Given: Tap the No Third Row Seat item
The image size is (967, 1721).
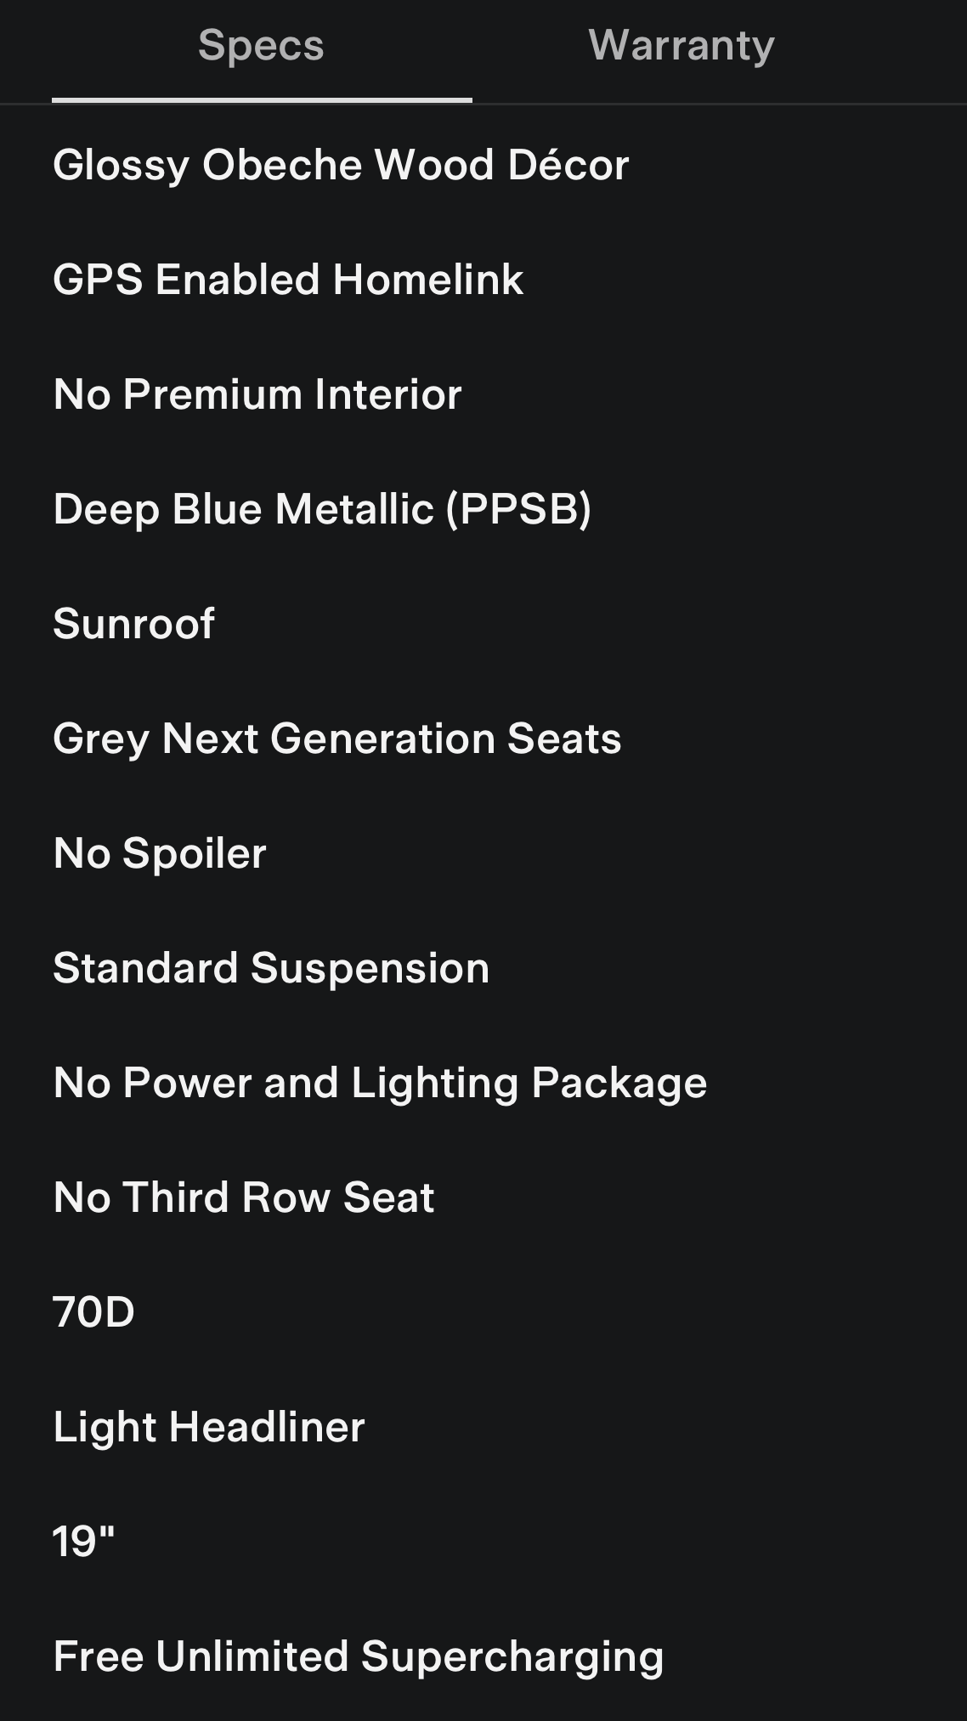Looking at the screenshot, I should click(x=243, y=1197).
